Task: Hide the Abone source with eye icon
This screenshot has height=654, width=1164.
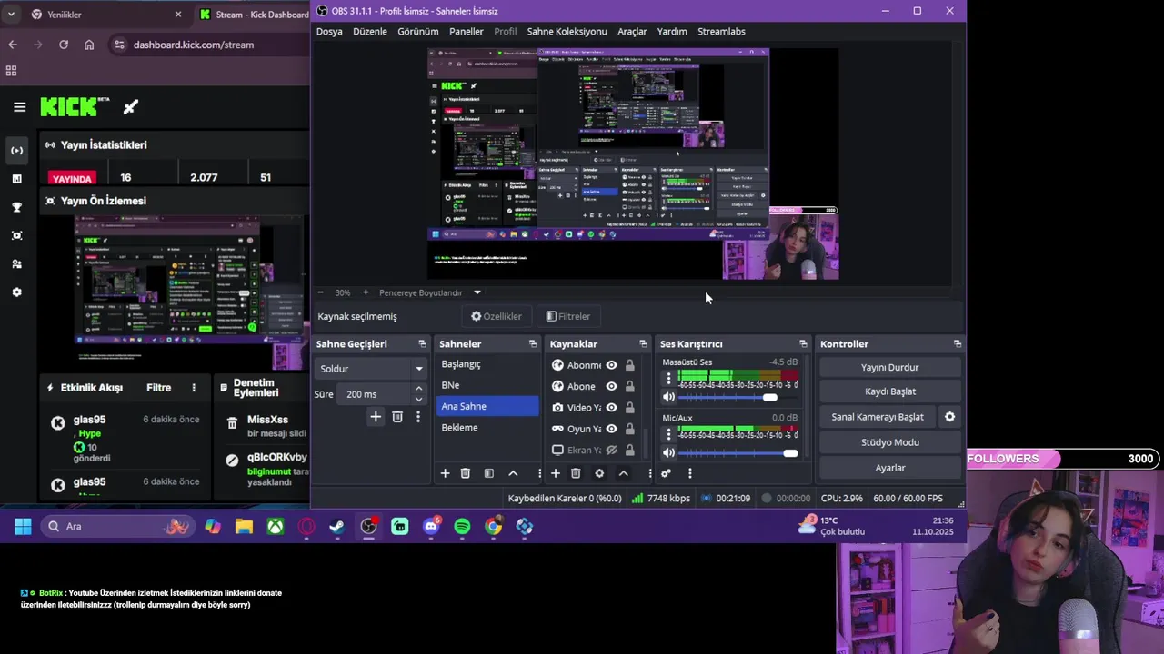Action: click(x=611, y=386)
